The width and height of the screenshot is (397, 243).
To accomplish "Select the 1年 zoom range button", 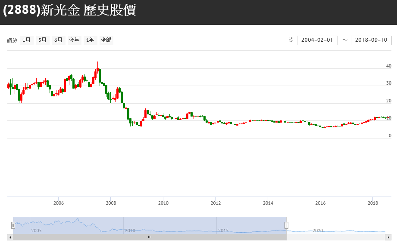I will (x=91, y=40).
